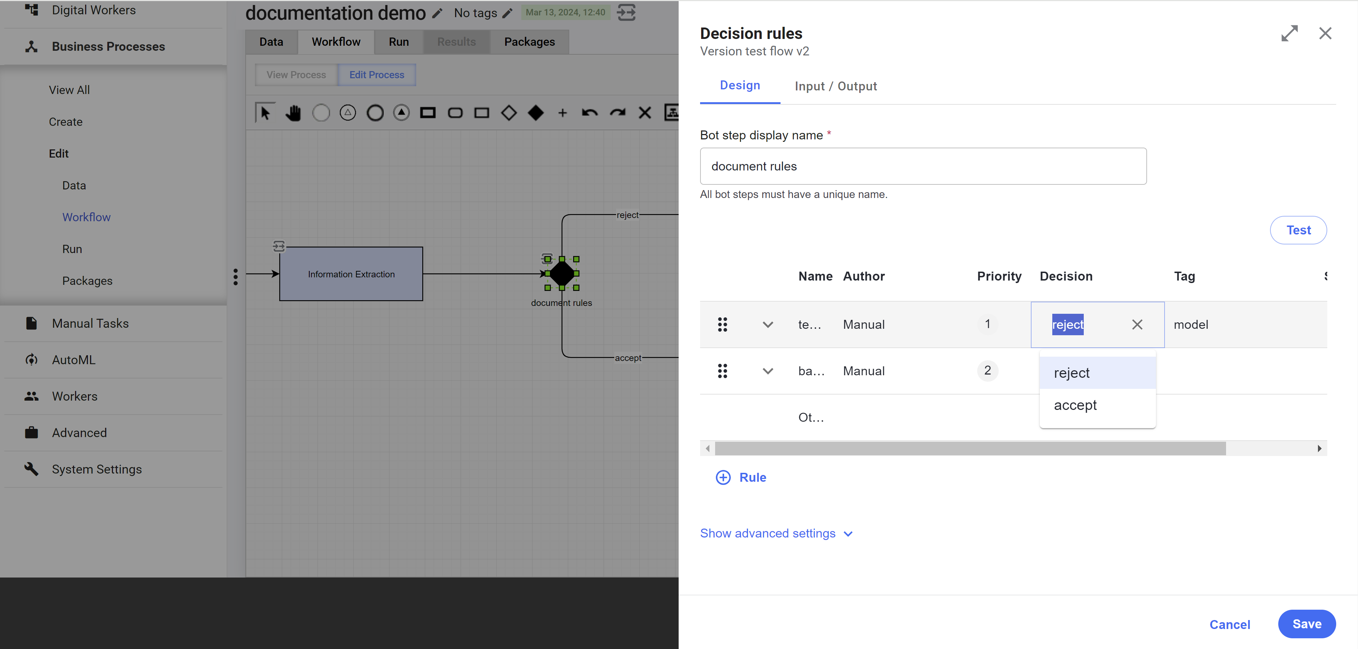Screen dimensions: 1358x649
Task: Open the Run tab above the canvas
Action: (399, 42)
